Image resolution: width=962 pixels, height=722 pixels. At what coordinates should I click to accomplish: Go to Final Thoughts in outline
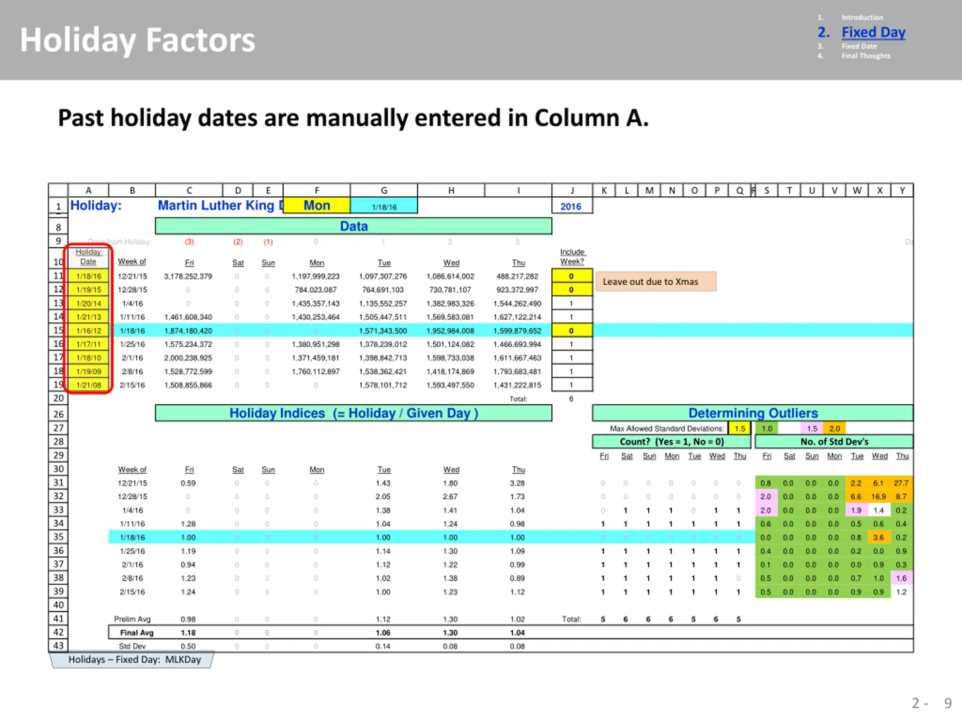[865, 56]
